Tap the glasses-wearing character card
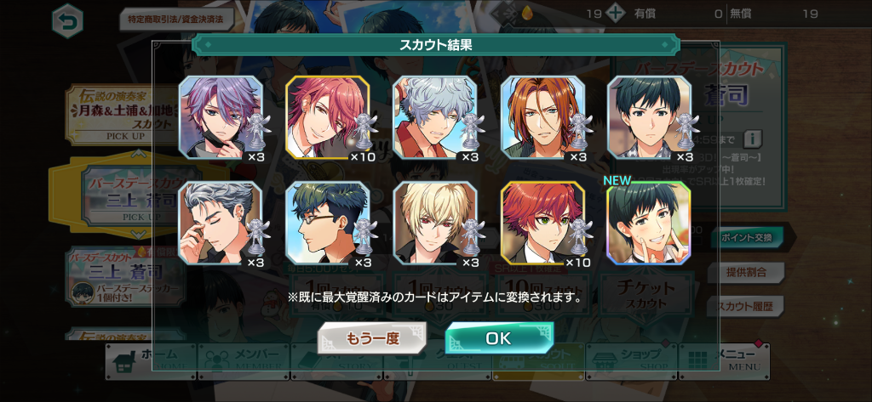872x402 pixels. pyautogui.click(x=328, y=223)
